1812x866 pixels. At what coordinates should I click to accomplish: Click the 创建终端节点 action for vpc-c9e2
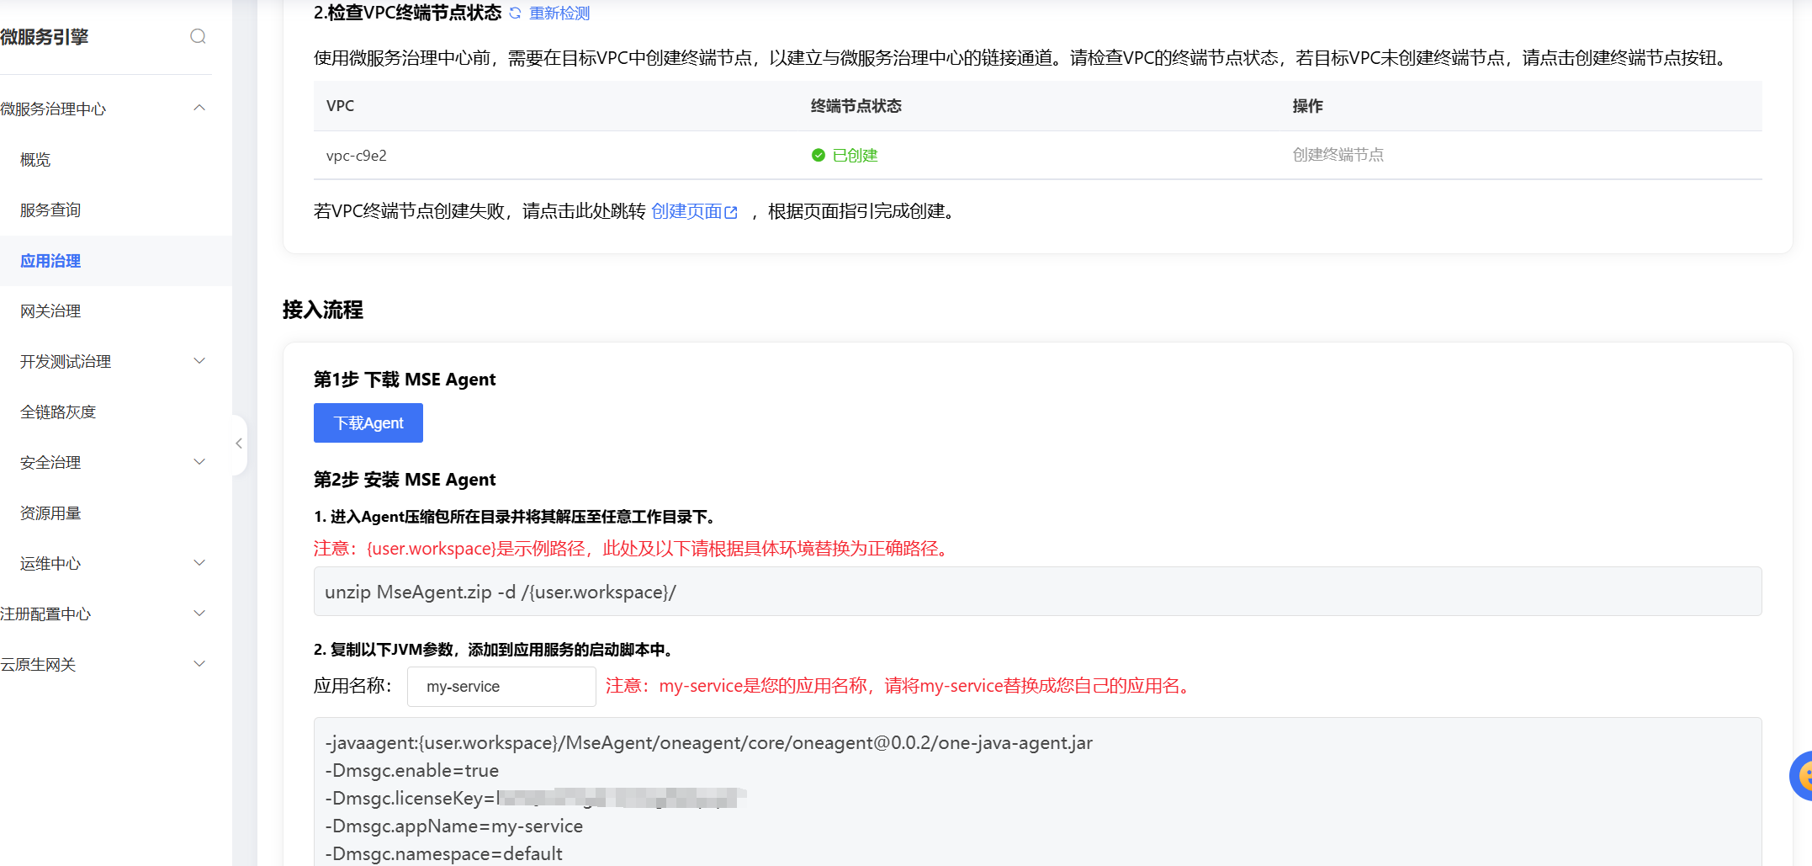[1338, 155]
